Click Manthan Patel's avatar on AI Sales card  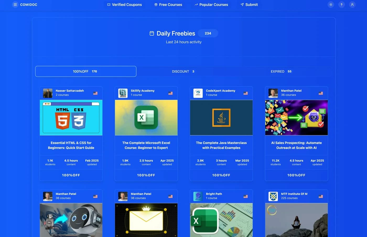point(273,93)
